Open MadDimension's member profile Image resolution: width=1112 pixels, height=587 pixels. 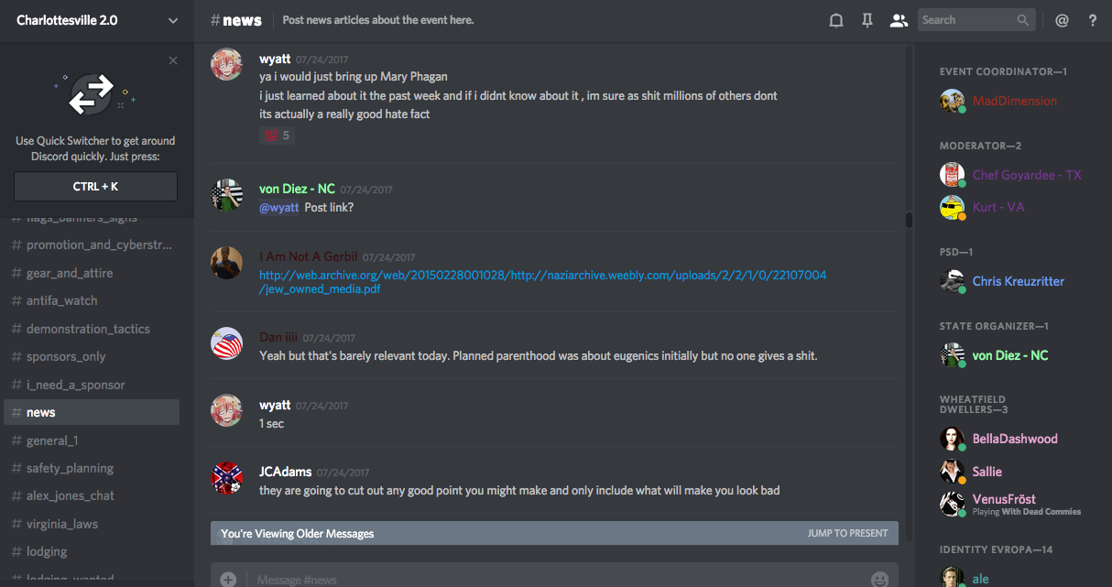pyautogui.click(x=1014, y=101)
